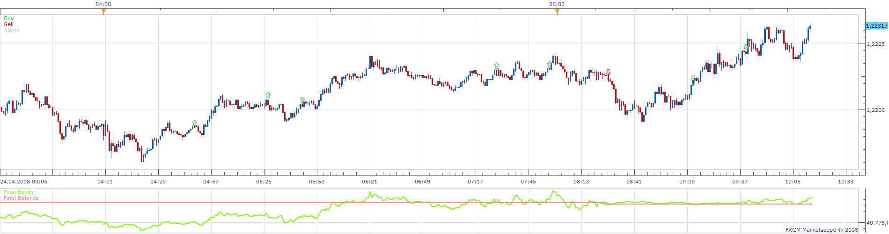Click the Final Equity legend label
The height and width of the screenshot is (234, 889).
(x=19, y=192)
